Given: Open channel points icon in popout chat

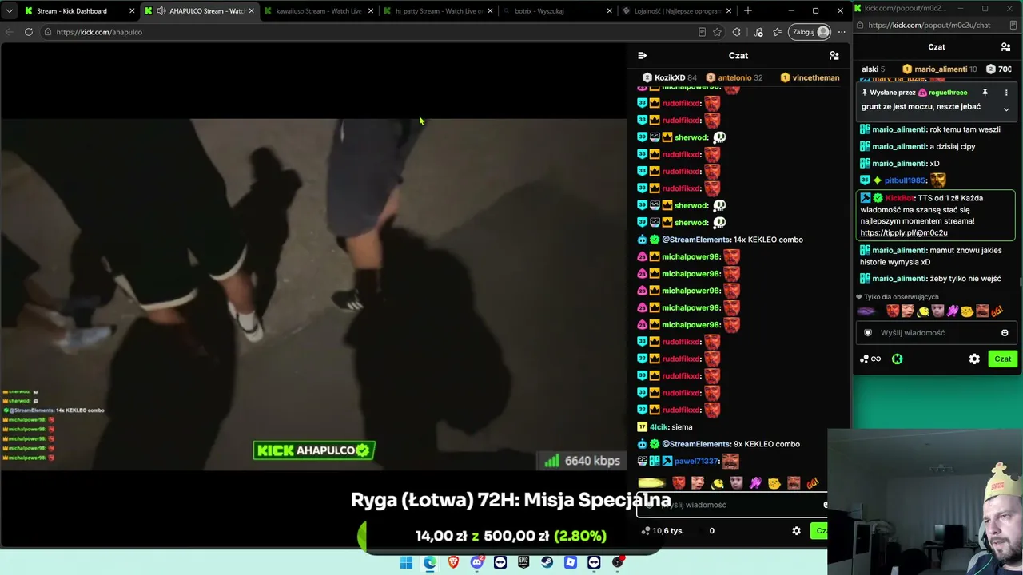Looking at the screenshot, I should click(870, 359).
